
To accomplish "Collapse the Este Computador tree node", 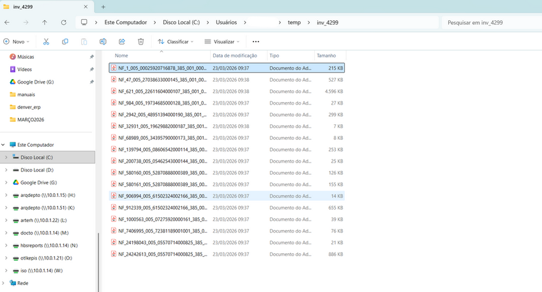I will 4,145.
